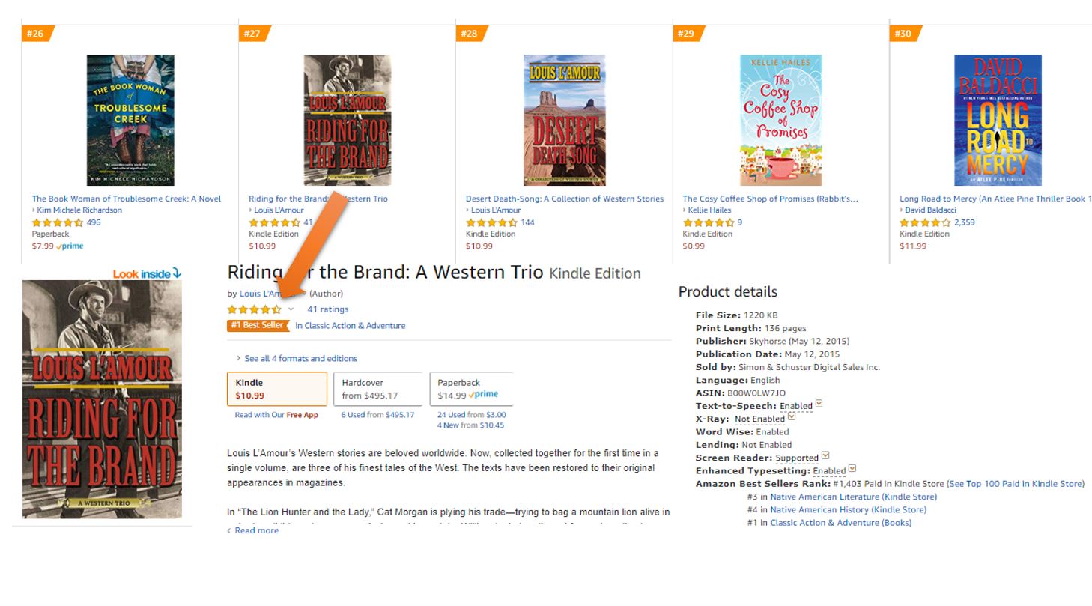The height and width of the screenshot is (606, 1092).
Task: Click the #26 rank badge
Action: (x=34, y=34)
